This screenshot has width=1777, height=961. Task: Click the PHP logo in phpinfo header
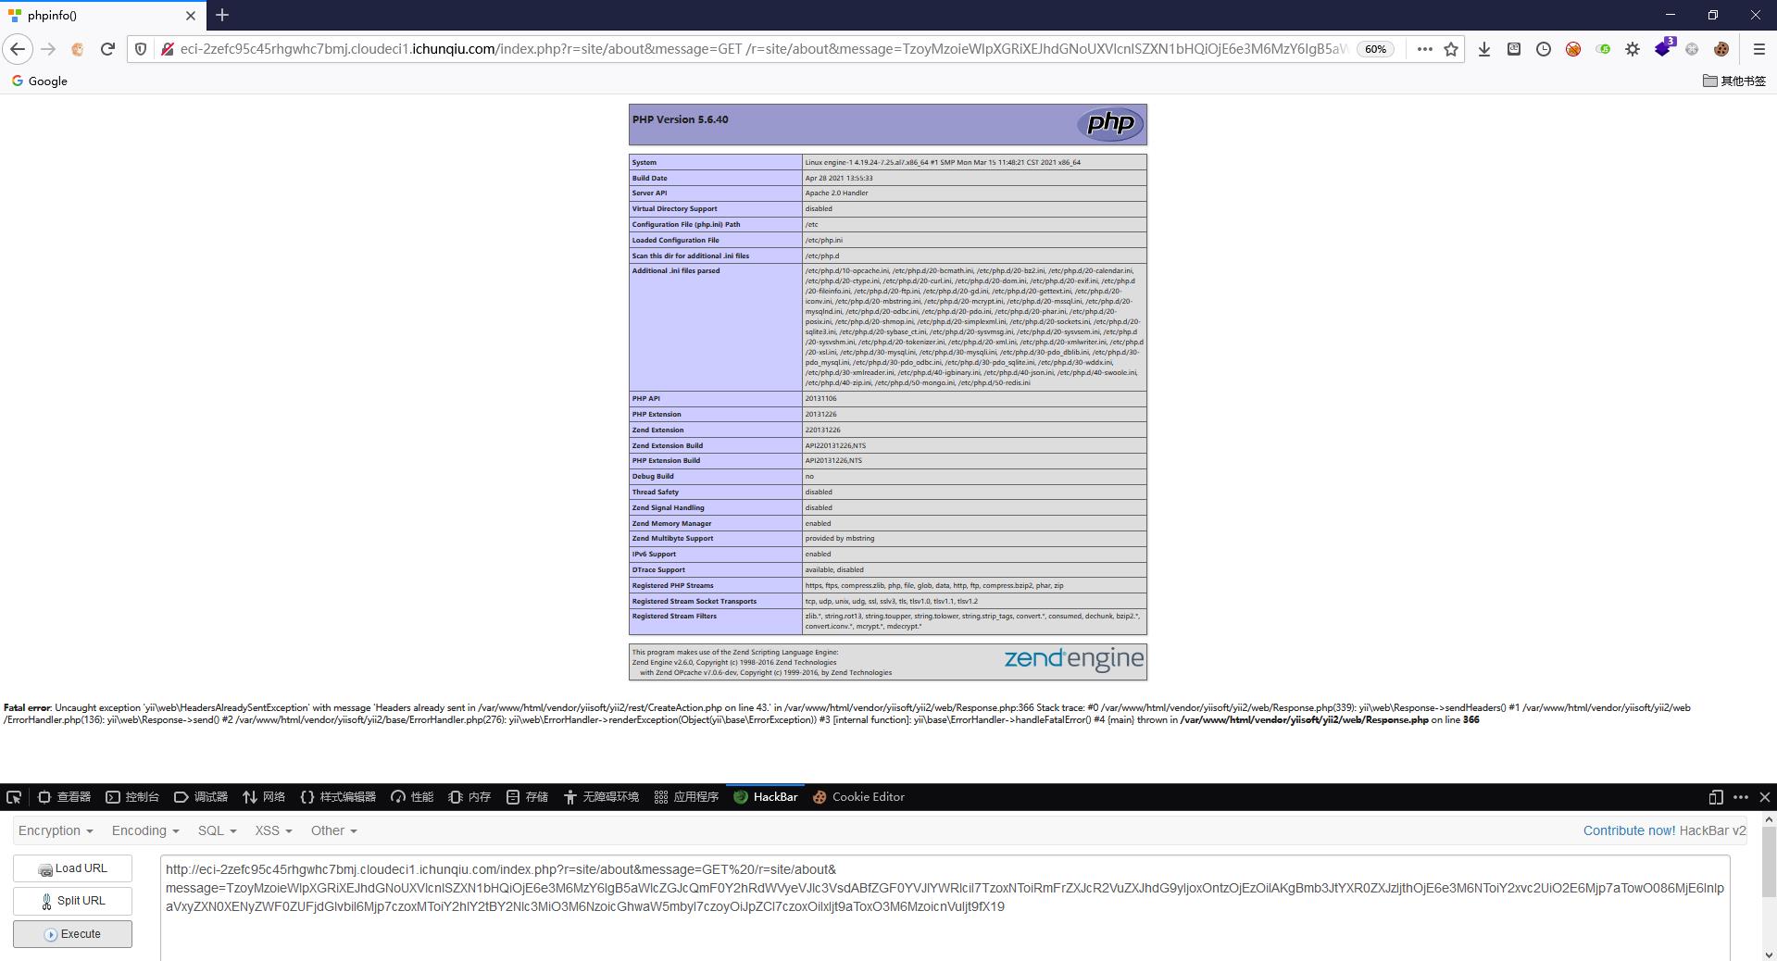[x=1110, y=123]
